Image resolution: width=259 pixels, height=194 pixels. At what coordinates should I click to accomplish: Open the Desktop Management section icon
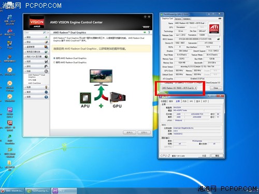[x=46, y=47]
